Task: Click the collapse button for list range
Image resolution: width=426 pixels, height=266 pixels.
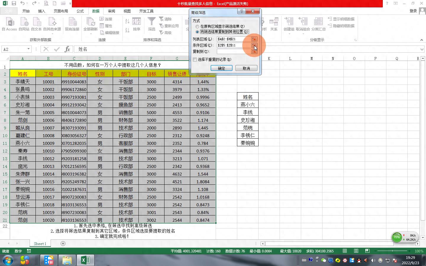Action: (x=254, y=39)
